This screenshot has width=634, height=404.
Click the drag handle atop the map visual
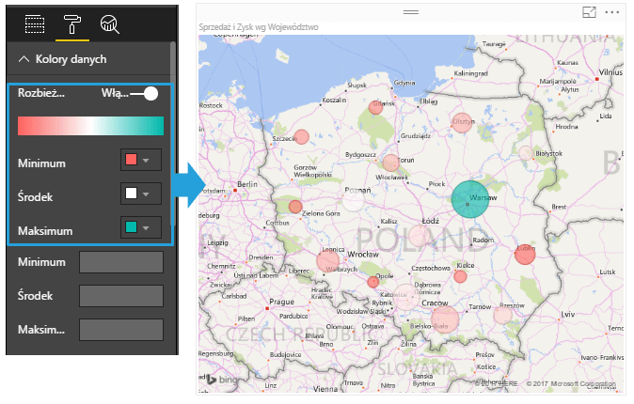pyautogui.click(x=410, y=12)
